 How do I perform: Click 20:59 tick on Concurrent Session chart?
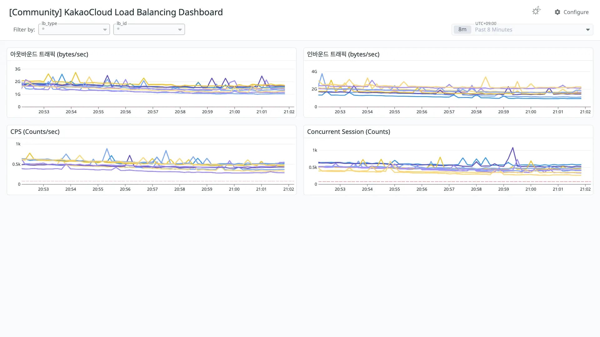(x=503, y=189)
